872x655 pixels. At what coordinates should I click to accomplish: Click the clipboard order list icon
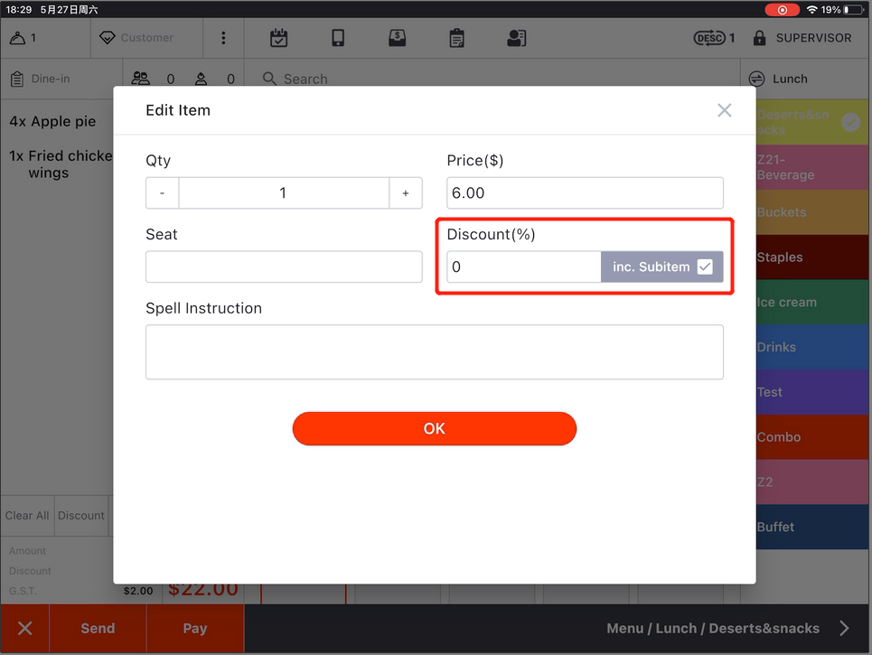(456, 38)
